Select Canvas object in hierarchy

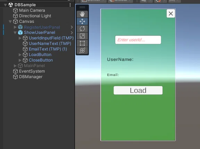[26, 21]
